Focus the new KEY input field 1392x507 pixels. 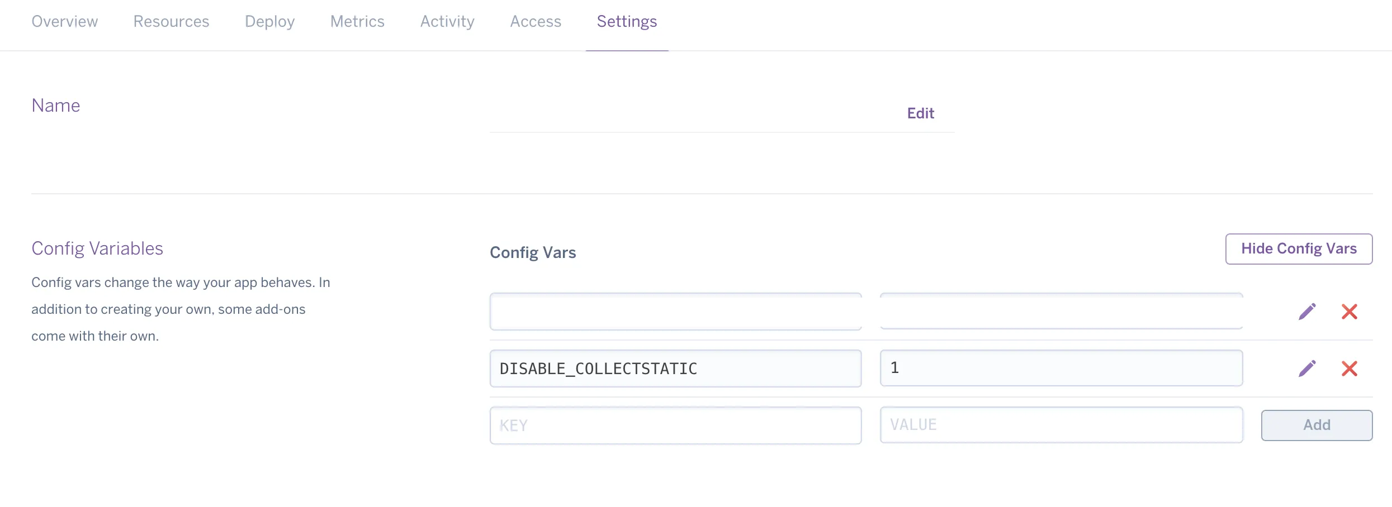(675, 425)
